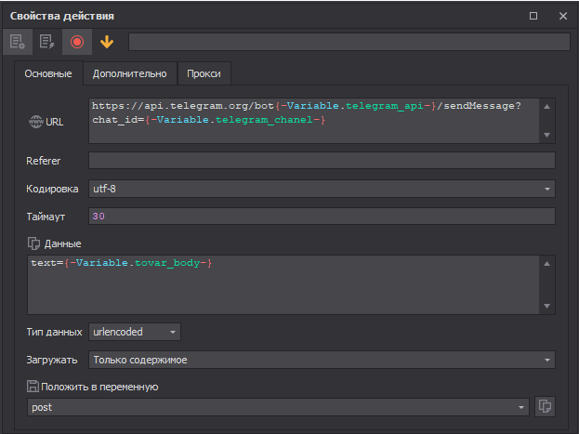
Task: Open the Прокси tab
Action: click(x=204, y=73)
